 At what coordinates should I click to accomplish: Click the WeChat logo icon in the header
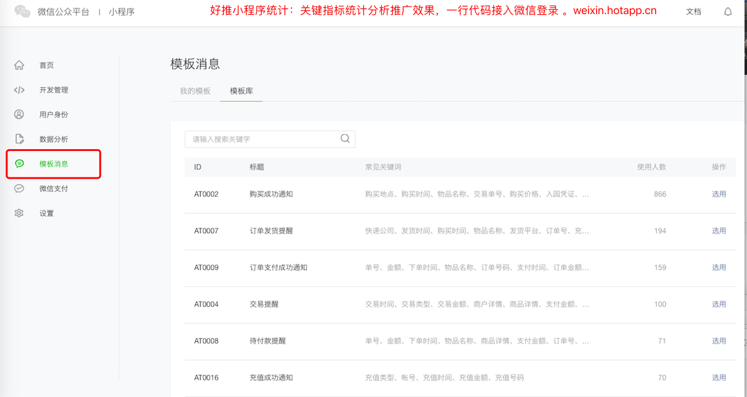pos(22,11)
